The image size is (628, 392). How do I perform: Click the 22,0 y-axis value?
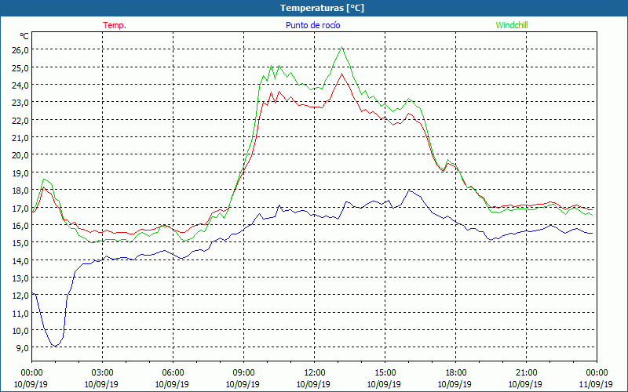[x=21, y=120]
